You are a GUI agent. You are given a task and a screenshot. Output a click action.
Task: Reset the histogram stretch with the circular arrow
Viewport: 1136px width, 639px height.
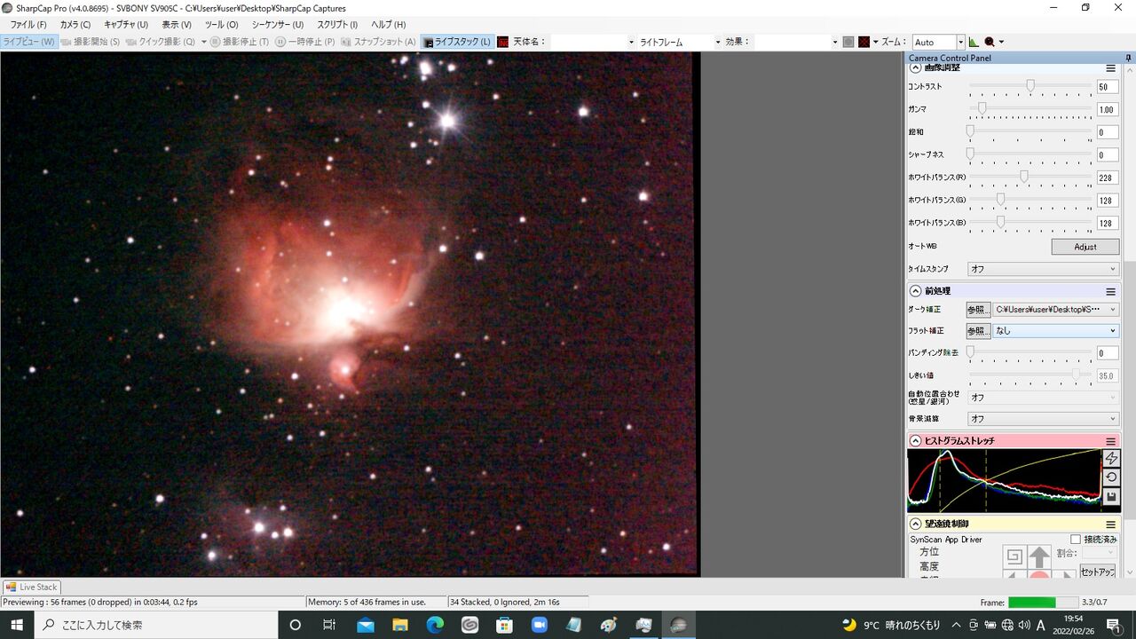point(1111,477)
